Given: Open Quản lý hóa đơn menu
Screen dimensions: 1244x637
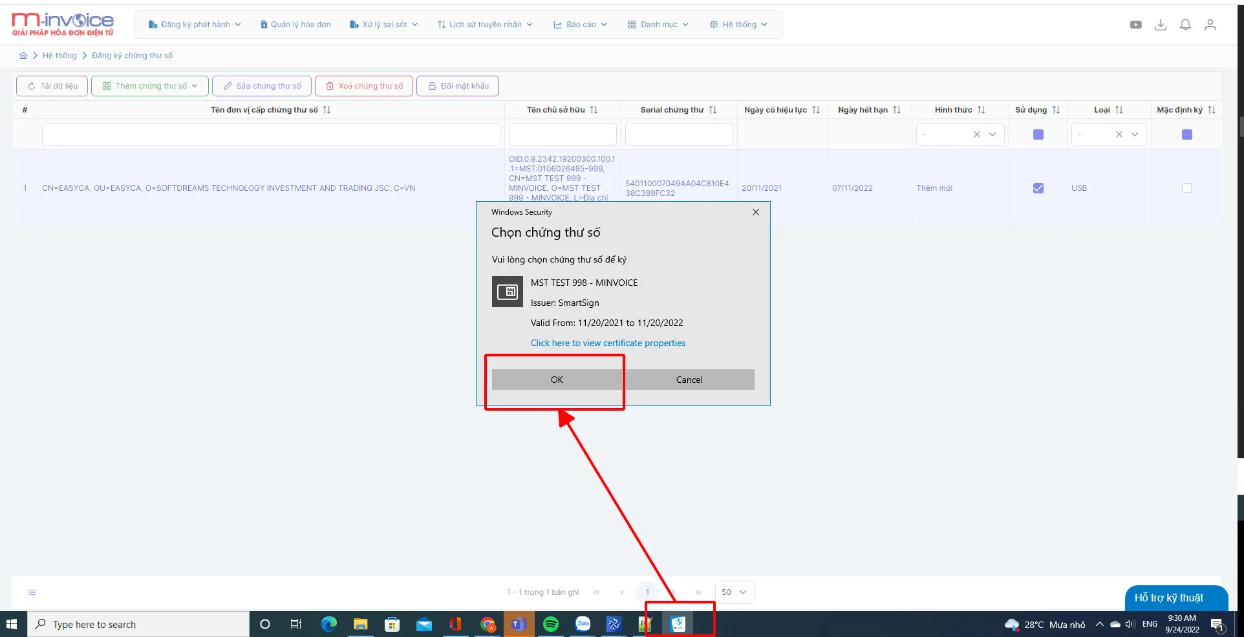Looking at the screenshot, I should (x=295, y=25).
